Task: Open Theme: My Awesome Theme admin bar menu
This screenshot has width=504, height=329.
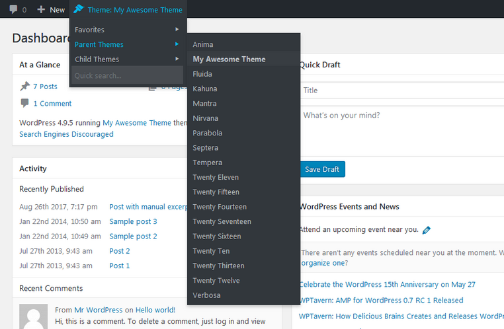Action: click(x=128, y=10)
